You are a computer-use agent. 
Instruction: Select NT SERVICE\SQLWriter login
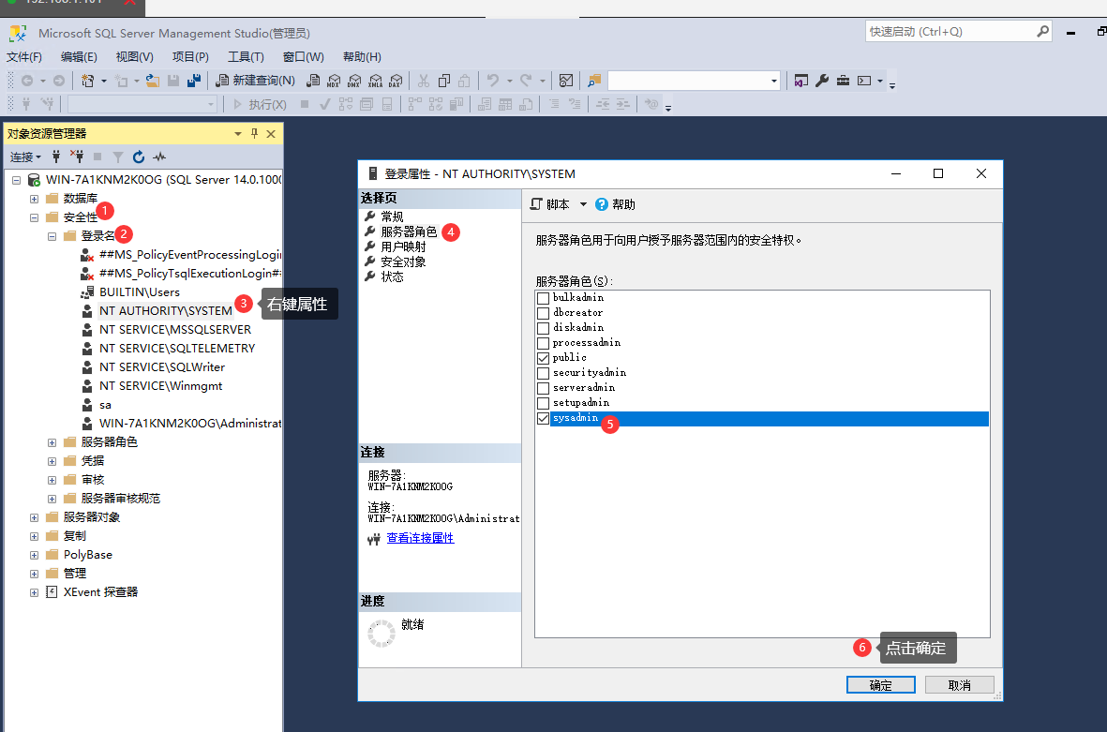point(162,367)
